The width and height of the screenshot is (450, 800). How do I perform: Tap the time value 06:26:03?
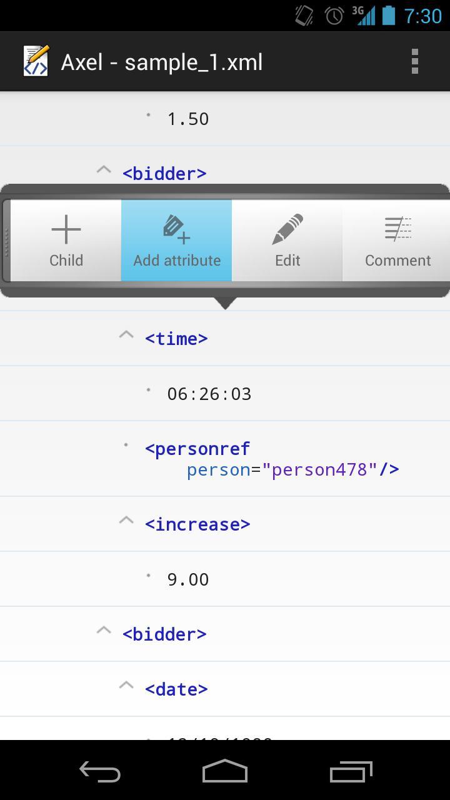pos(209,393)
